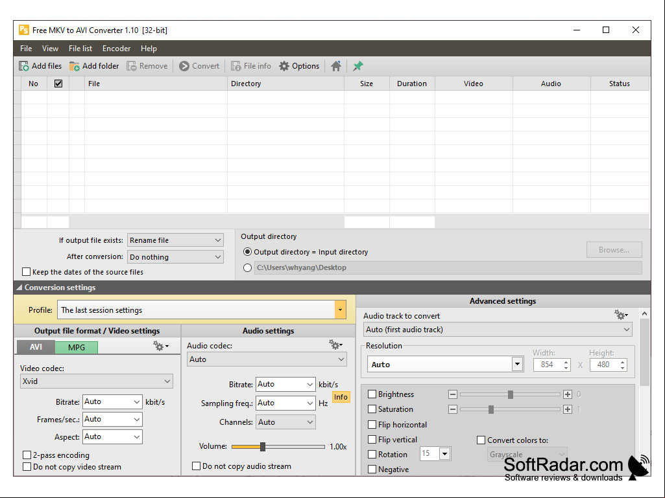Open the After conversion dropdown
This screenshot has width=665, height=498.
pos(175,257)
